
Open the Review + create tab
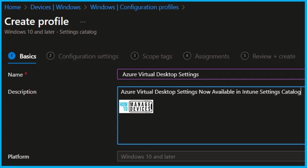pyautogui.click(x=274, y=56)
